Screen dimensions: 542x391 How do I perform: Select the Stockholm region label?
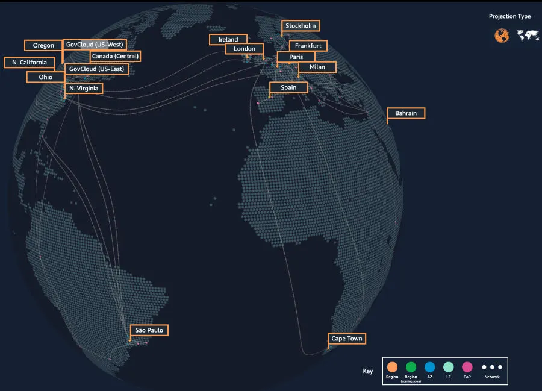click(x=301, y=25)
